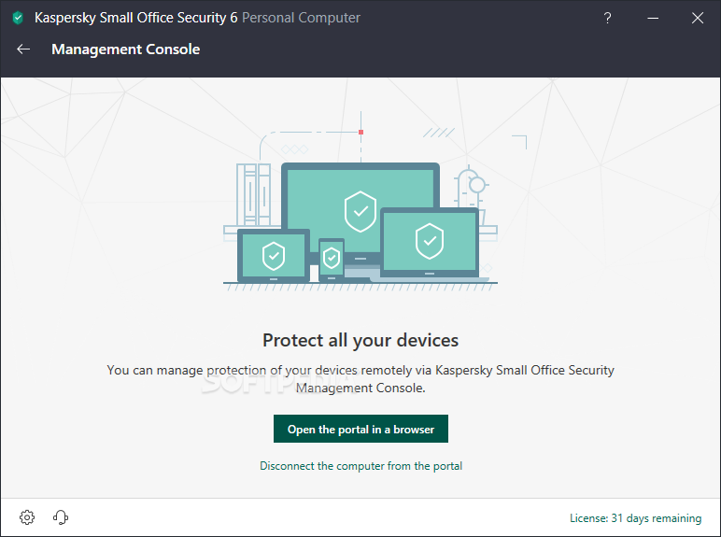Click Open the portal in a browser
721x537 pixels.
tap(360, 429)
